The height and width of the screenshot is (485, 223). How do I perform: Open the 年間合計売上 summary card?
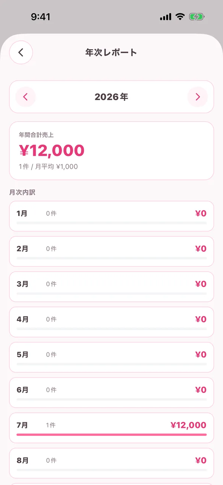click(111, 151)
